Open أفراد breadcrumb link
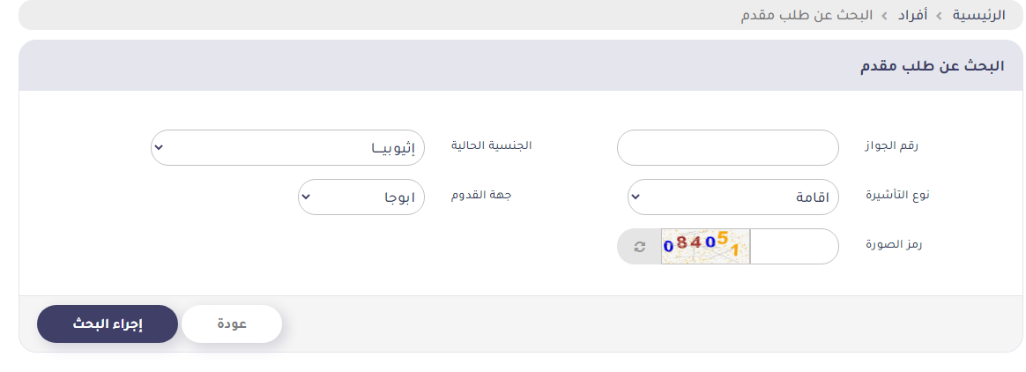 (912, 16)
